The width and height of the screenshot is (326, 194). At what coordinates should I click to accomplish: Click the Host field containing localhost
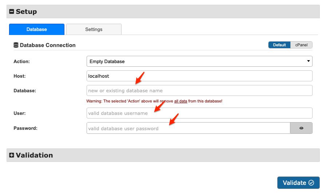(199, 76)
